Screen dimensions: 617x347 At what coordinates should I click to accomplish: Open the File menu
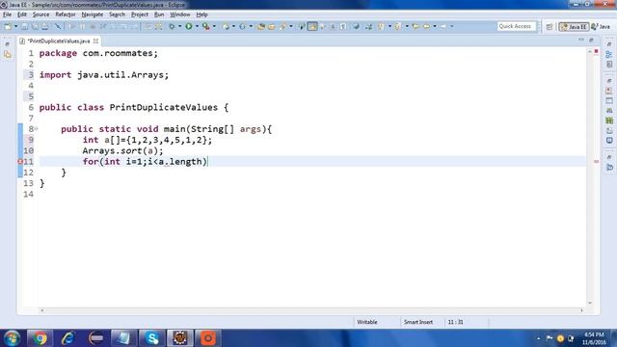[7, 14]
